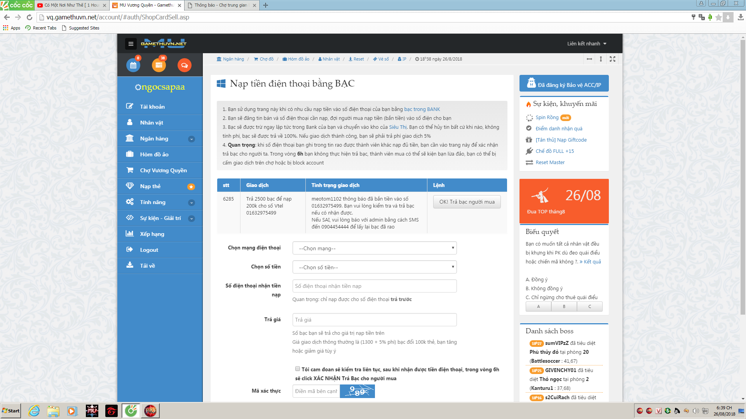The image size is (746, 419).
Task: Click the hamburger menu icon
Action: point(131,44)
